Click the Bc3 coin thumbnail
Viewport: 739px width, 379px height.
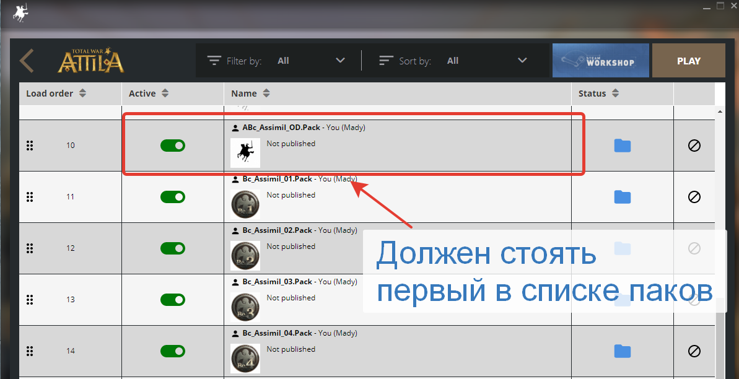pos(245,307)
